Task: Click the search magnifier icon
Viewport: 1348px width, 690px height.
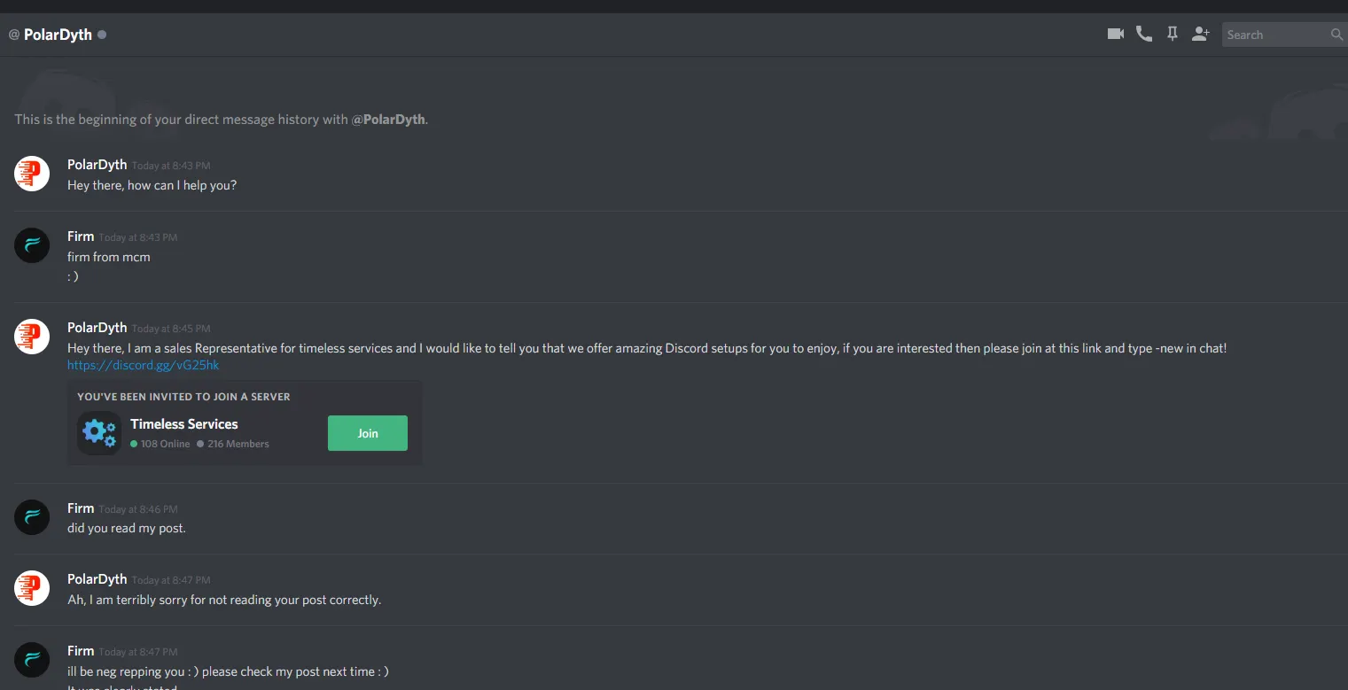Action: (1336, 35)
